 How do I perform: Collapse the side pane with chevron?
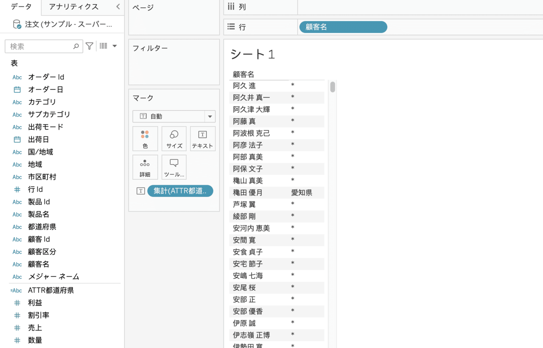pos(118,7)
